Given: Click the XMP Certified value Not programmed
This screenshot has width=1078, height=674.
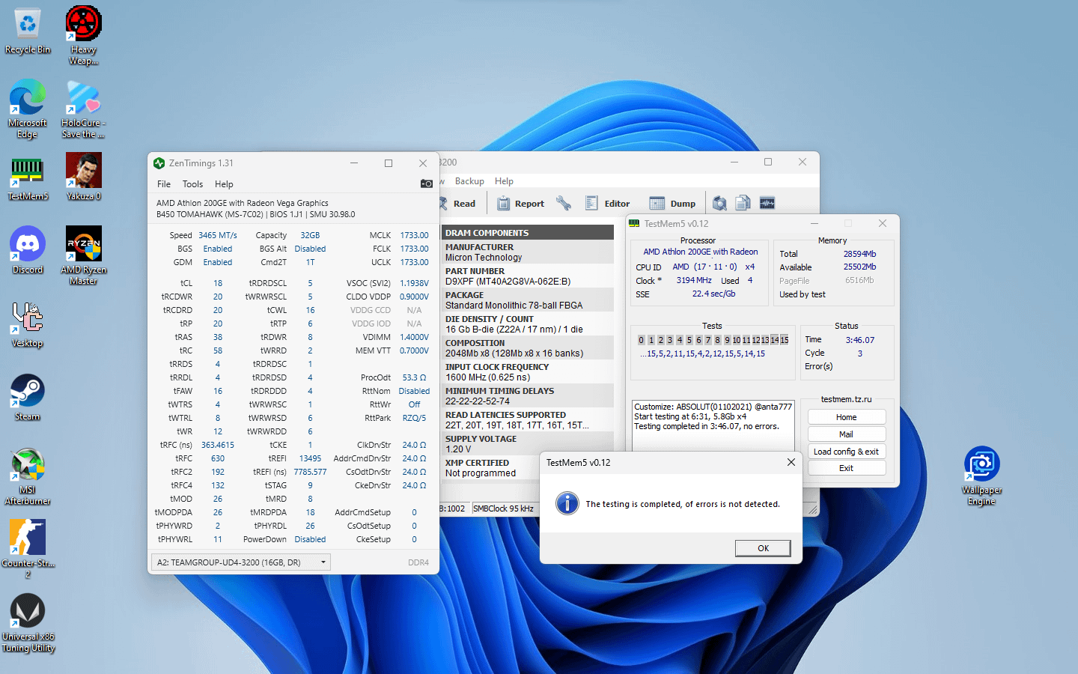Looking at the screenshot, I should (x=481, y=473).
